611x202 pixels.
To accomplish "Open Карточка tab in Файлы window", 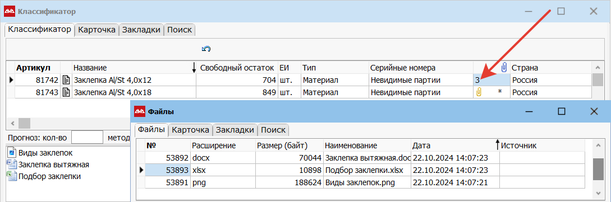I will (x=191, y=130).
